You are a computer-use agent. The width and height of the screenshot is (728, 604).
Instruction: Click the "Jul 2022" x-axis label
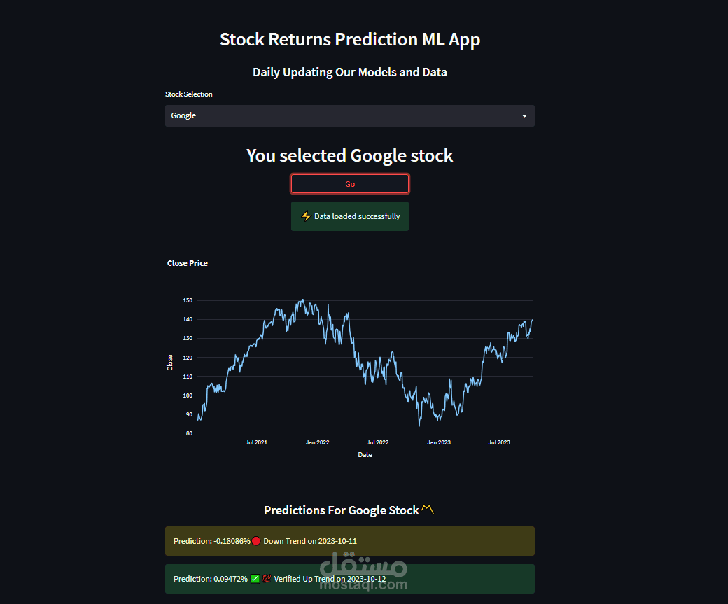point(377,442)
